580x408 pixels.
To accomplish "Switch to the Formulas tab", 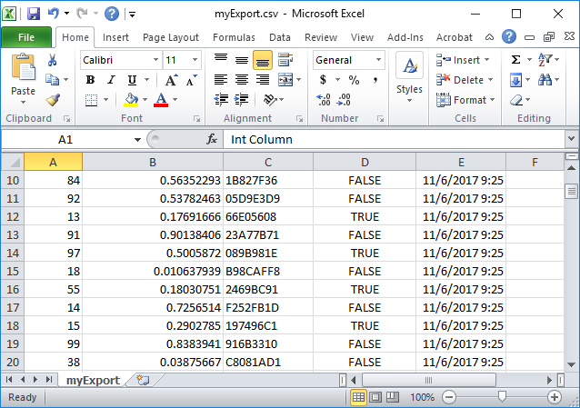I will pos(234,37).
